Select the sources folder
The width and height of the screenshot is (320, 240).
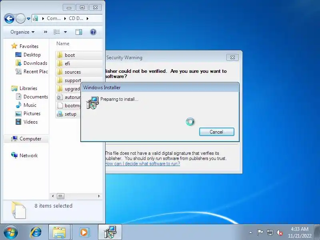(x=79, y=72)
